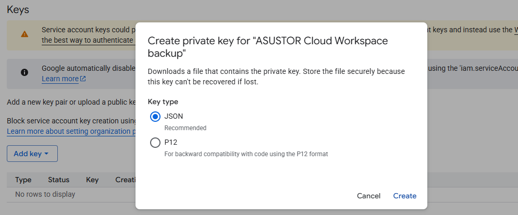Click the JSON option label text
Viewport: 518px width, 215px height.
tap(174, 117)
